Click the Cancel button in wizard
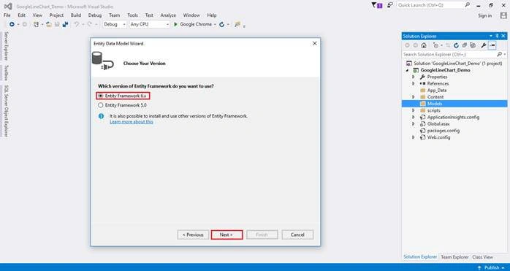This screenshot has width=510, height=271. pyautogui.click(x=297, y=234)
